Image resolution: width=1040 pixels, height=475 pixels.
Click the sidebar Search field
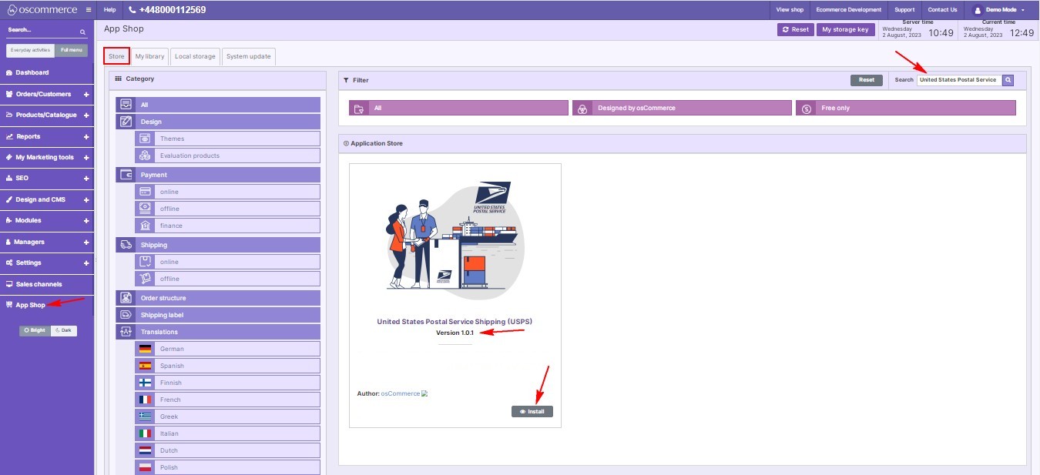42,32
